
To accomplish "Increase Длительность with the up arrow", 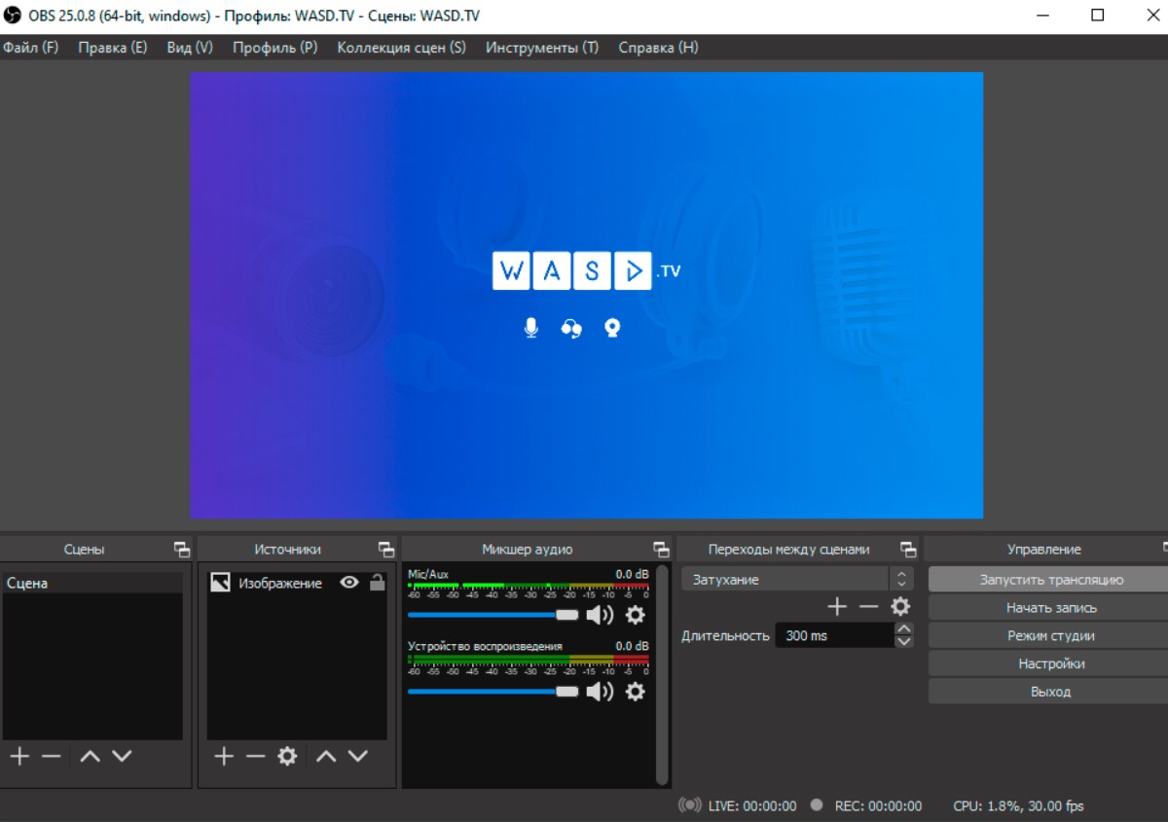I will [x=904, y=629].
